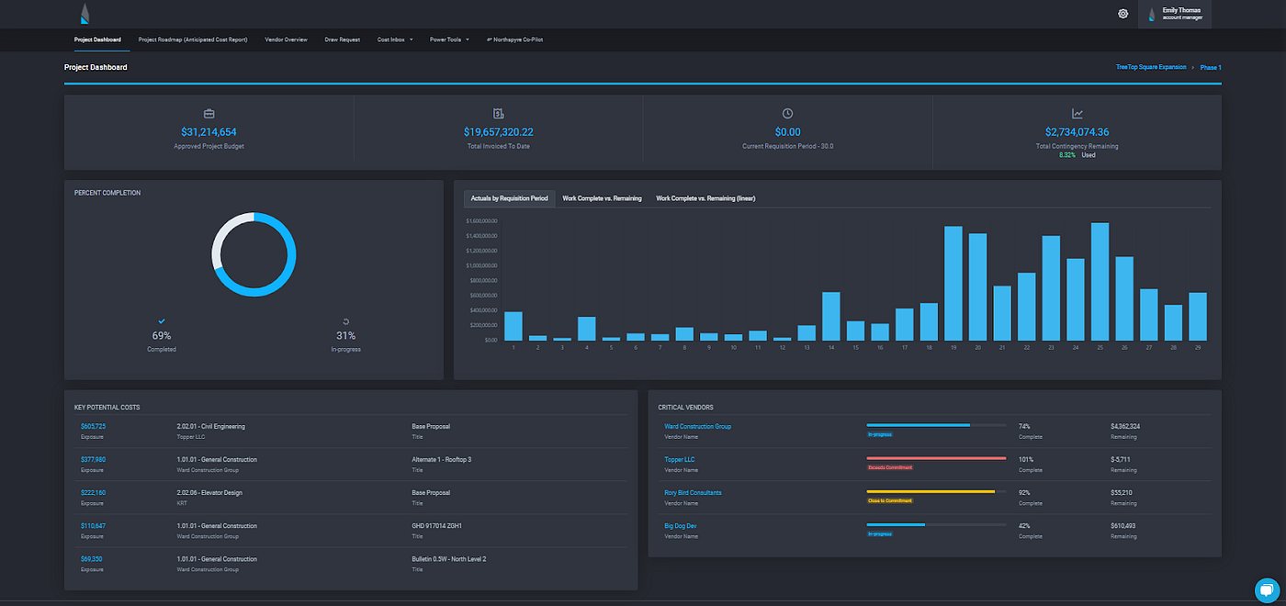Click the spinner icon above 31% In-progress
This screenshot has width=1286, height=606.
point(345,321)
